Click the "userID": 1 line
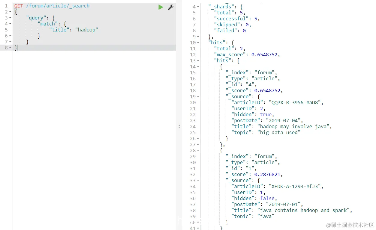The height and width of the screenshot is (230, 376). tap(248, 192)
